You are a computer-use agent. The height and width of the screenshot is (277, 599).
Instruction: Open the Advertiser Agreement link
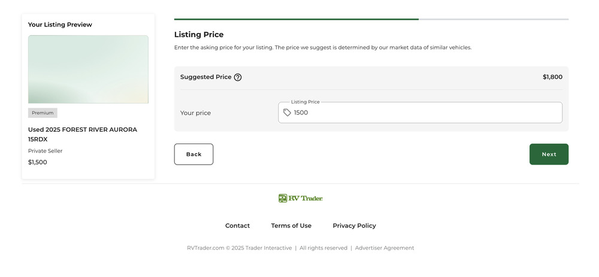(x=385, y=248)
